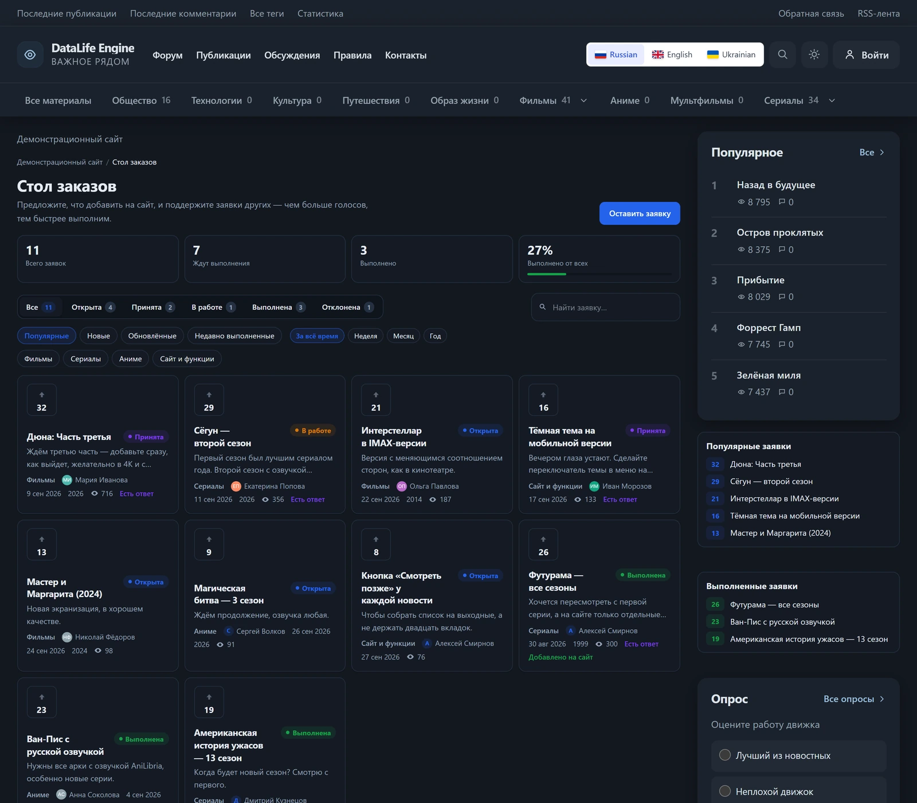This screenshot has height=803, width=917.
Task: Expand the Фильмы category dropdown chevron
Action: tap(584, 100)
